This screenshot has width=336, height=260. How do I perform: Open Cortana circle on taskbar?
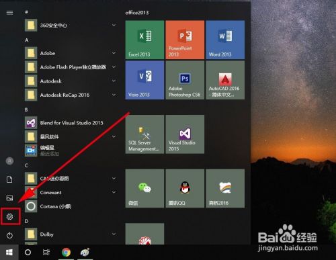(x=28, y=253)
